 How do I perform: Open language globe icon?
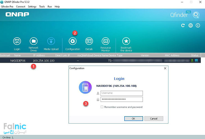[x=191, y=25]
